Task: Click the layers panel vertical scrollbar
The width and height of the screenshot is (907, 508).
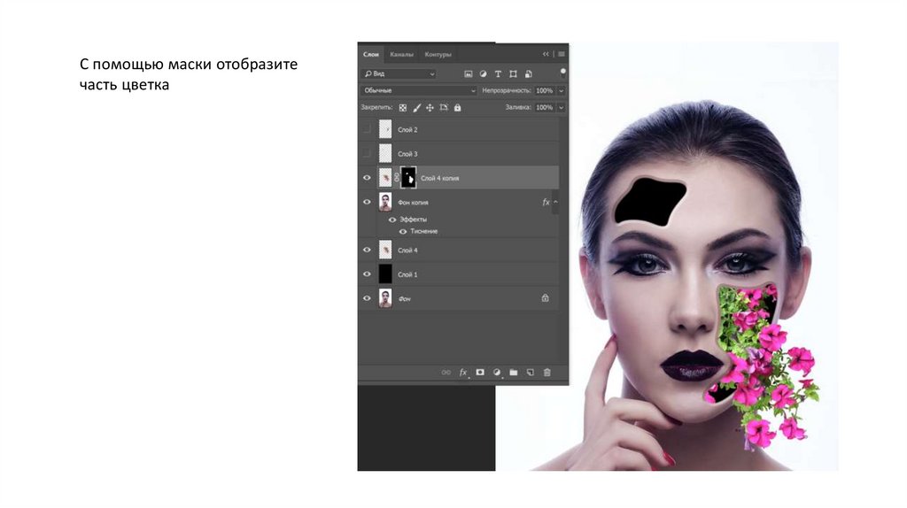Action: (564, 240)
